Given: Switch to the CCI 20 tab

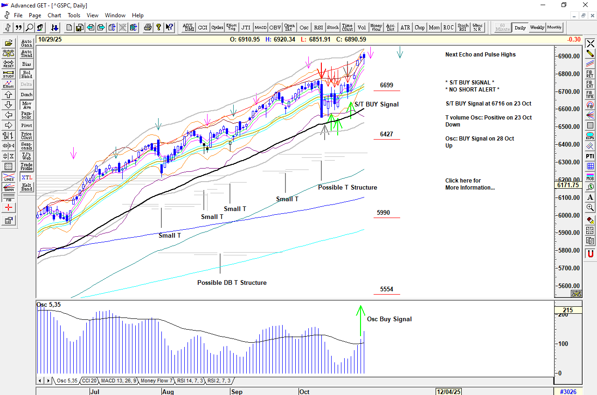Looking at the screenshot, I should 89,381.
